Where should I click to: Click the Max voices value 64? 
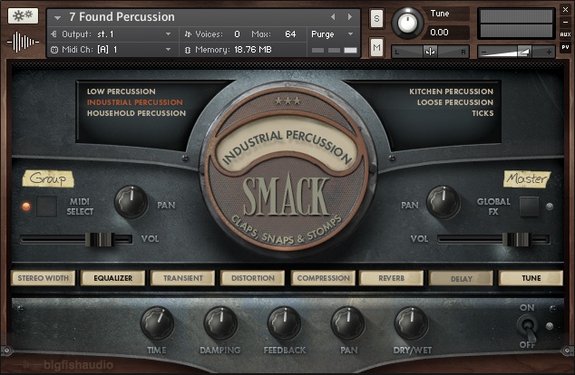click(x=290, y=34)
